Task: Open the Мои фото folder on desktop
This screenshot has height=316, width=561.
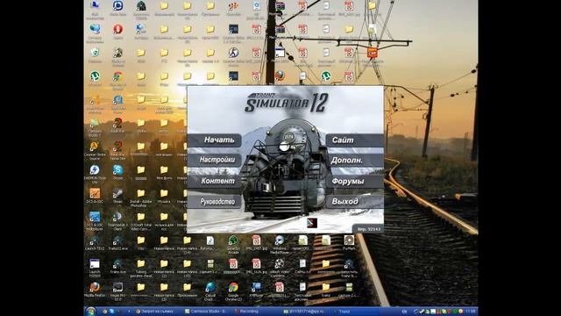Action: (164, 172)
